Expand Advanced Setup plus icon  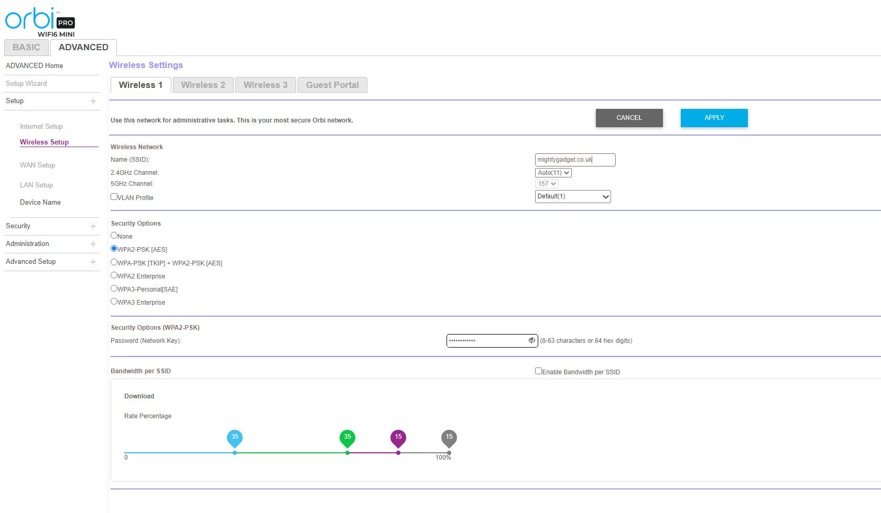click(93, 262)
